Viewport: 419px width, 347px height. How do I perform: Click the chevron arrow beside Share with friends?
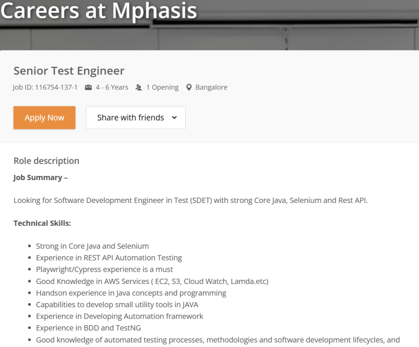click(x=174, y=117)
